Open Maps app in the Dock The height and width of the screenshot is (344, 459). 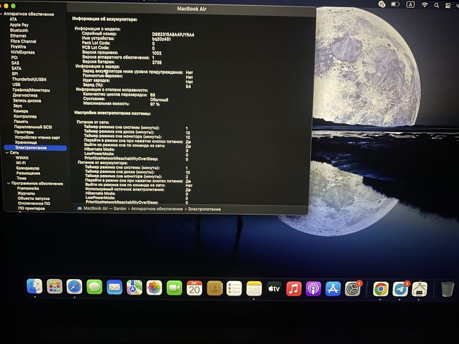coord(134,287)
